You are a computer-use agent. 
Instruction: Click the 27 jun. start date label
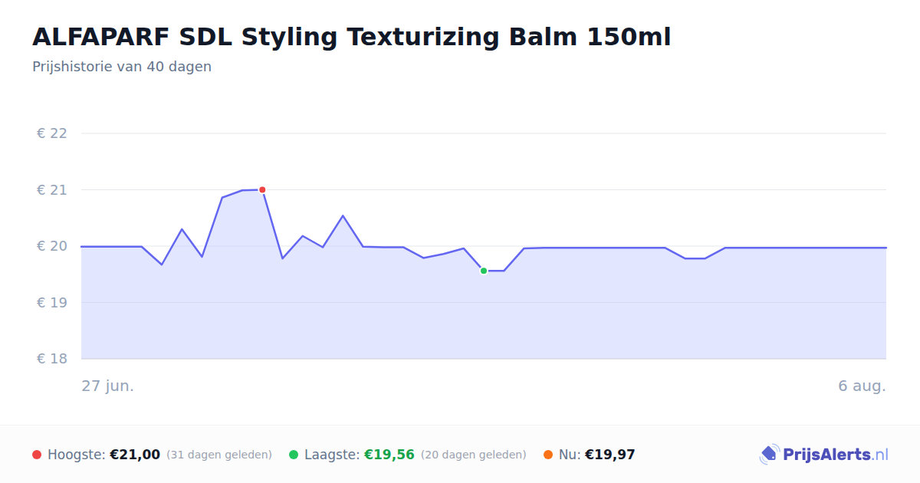point(108,386)
